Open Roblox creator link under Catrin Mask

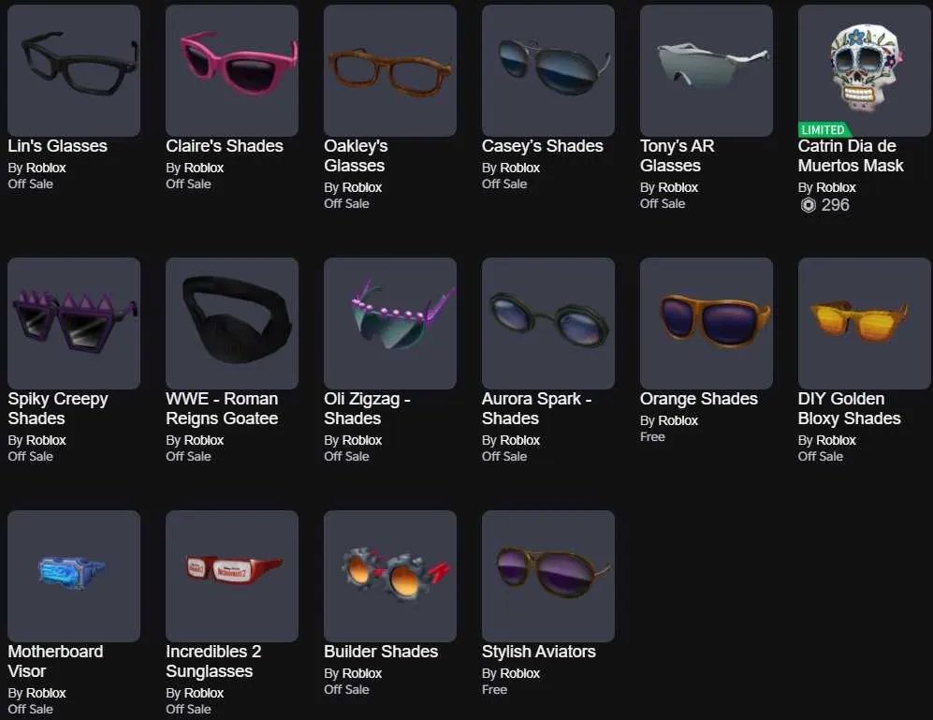tap(836, 187)
